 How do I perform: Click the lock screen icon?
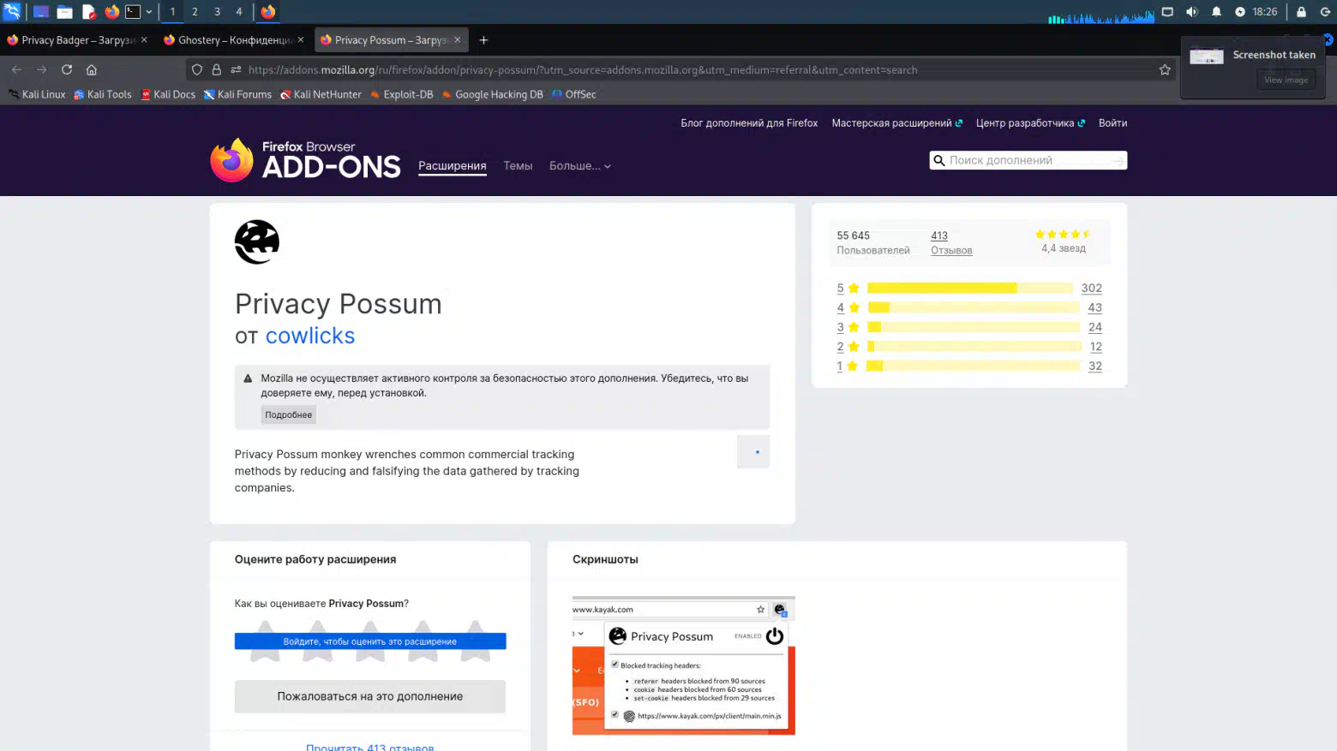click(1301, 12)
